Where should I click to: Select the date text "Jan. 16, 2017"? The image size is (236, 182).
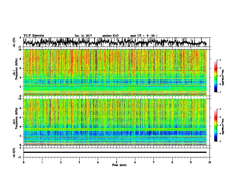point(83,36)
